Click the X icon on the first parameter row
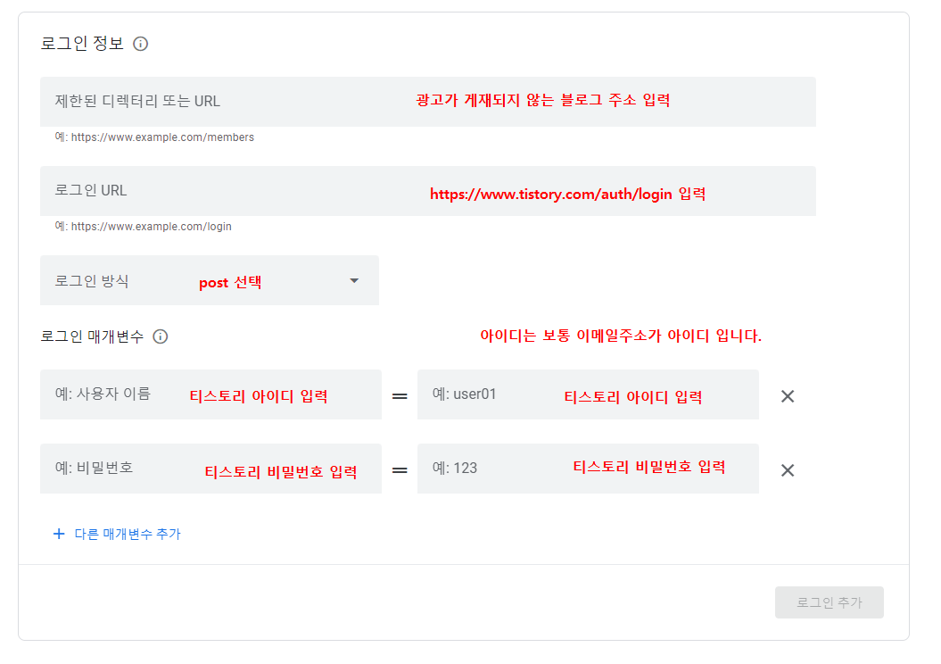941x664 pixels. [x=787, y=395]
